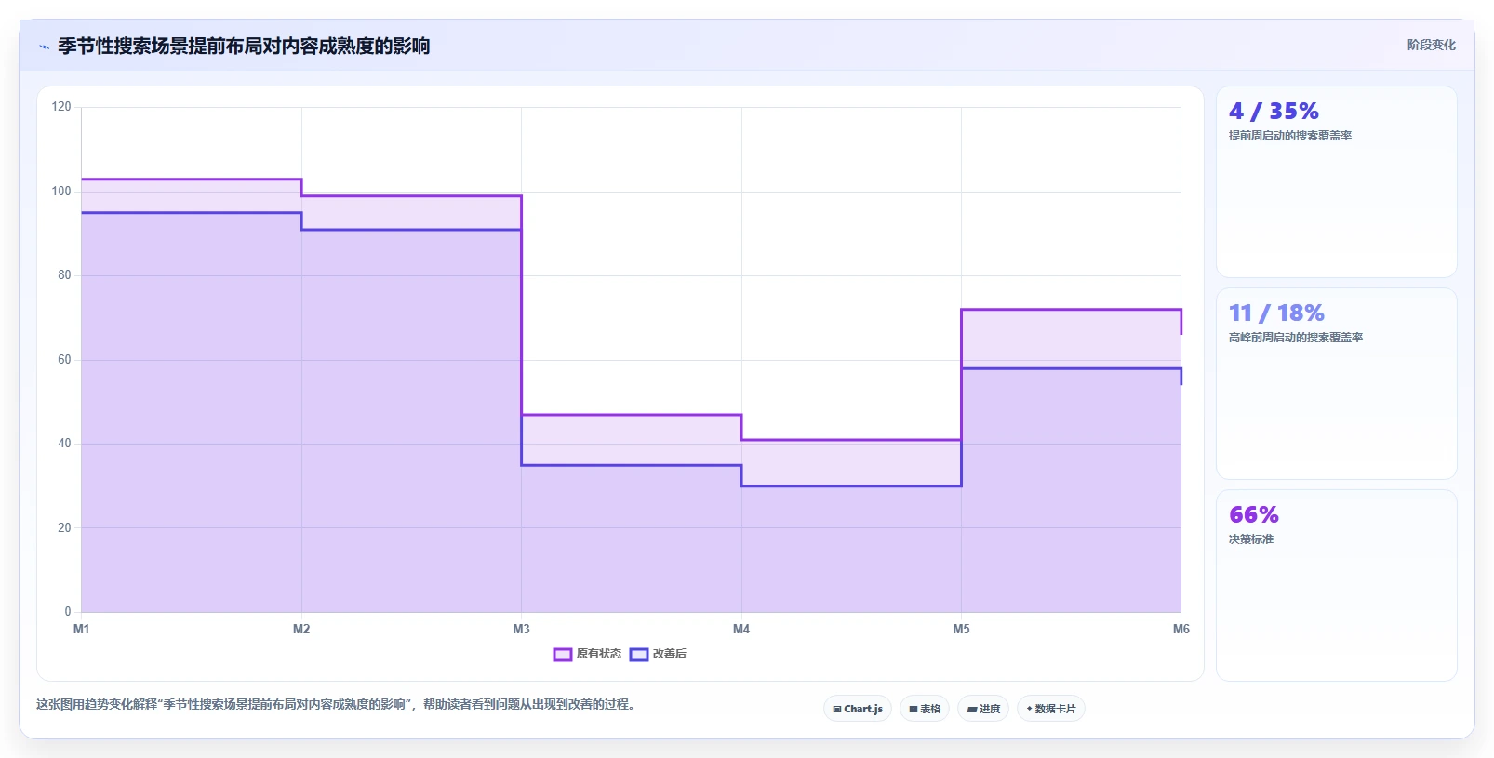Click the 4 / 35% metric value
The height and width of the screenshot is (758, 1494).
point(1274,112)
